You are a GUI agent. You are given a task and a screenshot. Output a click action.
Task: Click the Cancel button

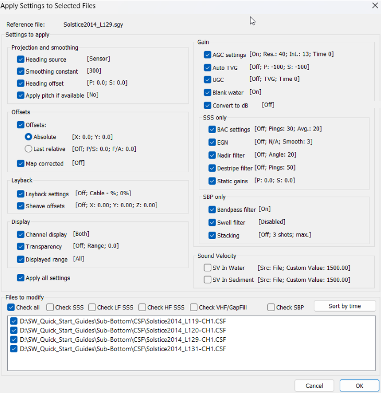[314, 386]
